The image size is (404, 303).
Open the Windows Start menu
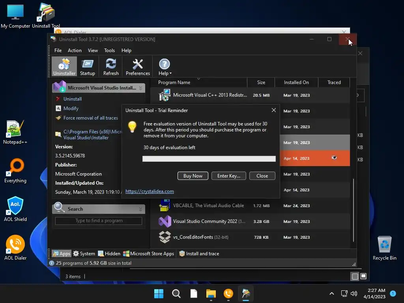pyautogui.click(x=159, y=294)
